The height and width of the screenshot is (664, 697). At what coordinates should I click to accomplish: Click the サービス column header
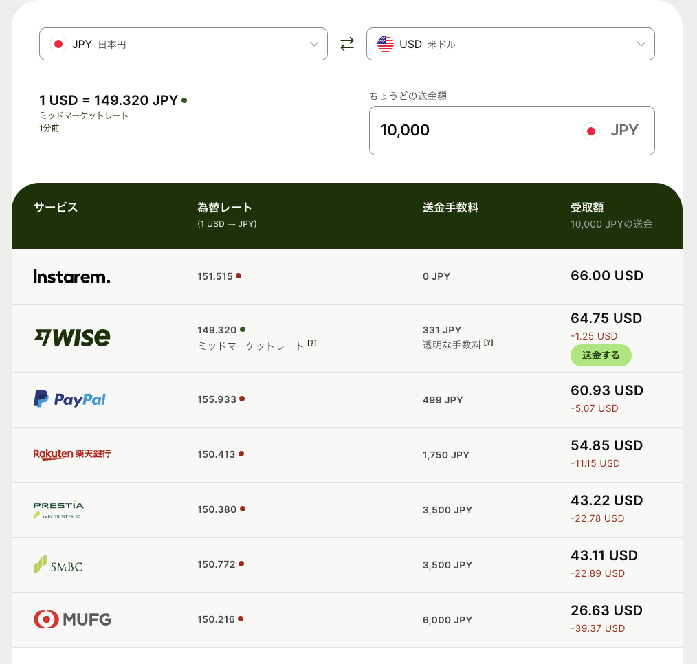tap(56, 208)
